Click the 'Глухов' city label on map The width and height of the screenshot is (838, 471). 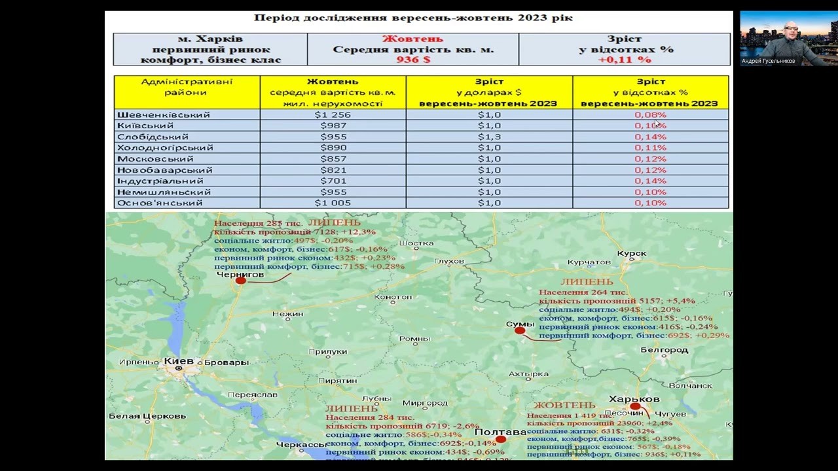pyautogui.click(x=448, y=261)
